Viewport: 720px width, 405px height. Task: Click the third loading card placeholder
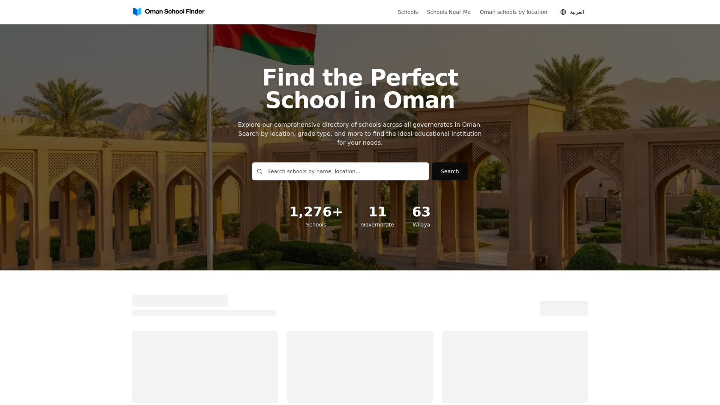tap(515, 367)
